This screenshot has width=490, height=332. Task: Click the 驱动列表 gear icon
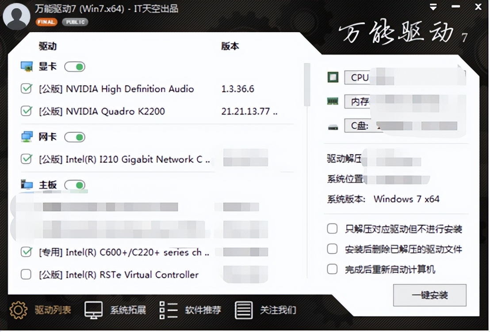click(18, 309)
